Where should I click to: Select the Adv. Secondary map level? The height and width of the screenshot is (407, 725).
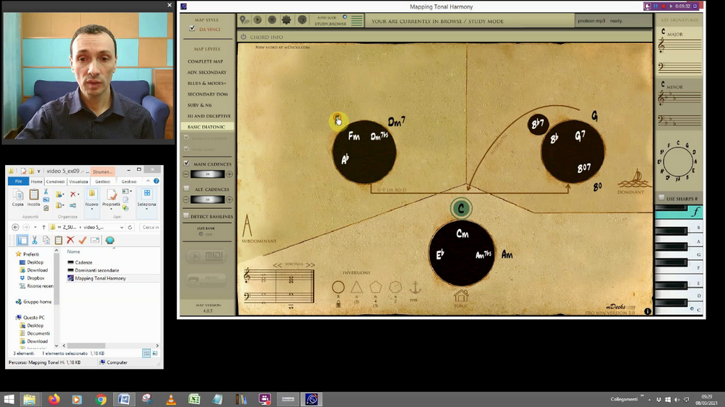click(207, 73)
